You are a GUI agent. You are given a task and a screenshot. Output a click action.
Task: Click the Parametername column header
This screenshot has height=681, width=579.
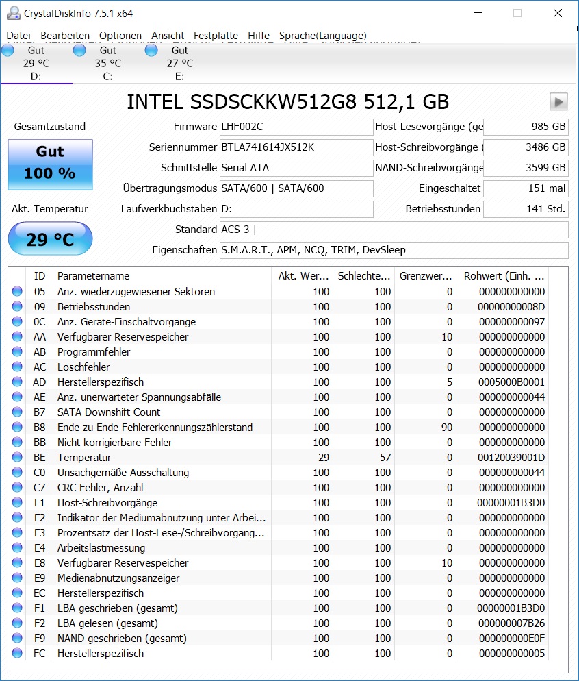(x=162, y=276)
